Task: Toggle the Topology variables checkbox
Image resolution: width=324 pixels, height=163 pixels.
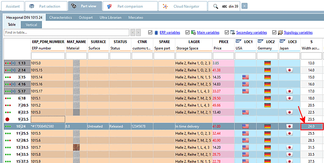Action: pyautogui.click(x=274, y=32)
